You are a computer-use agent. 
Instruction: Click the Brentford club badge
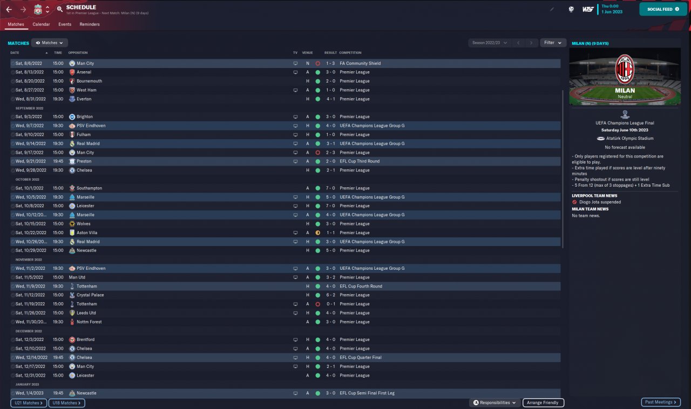point(72,340)
